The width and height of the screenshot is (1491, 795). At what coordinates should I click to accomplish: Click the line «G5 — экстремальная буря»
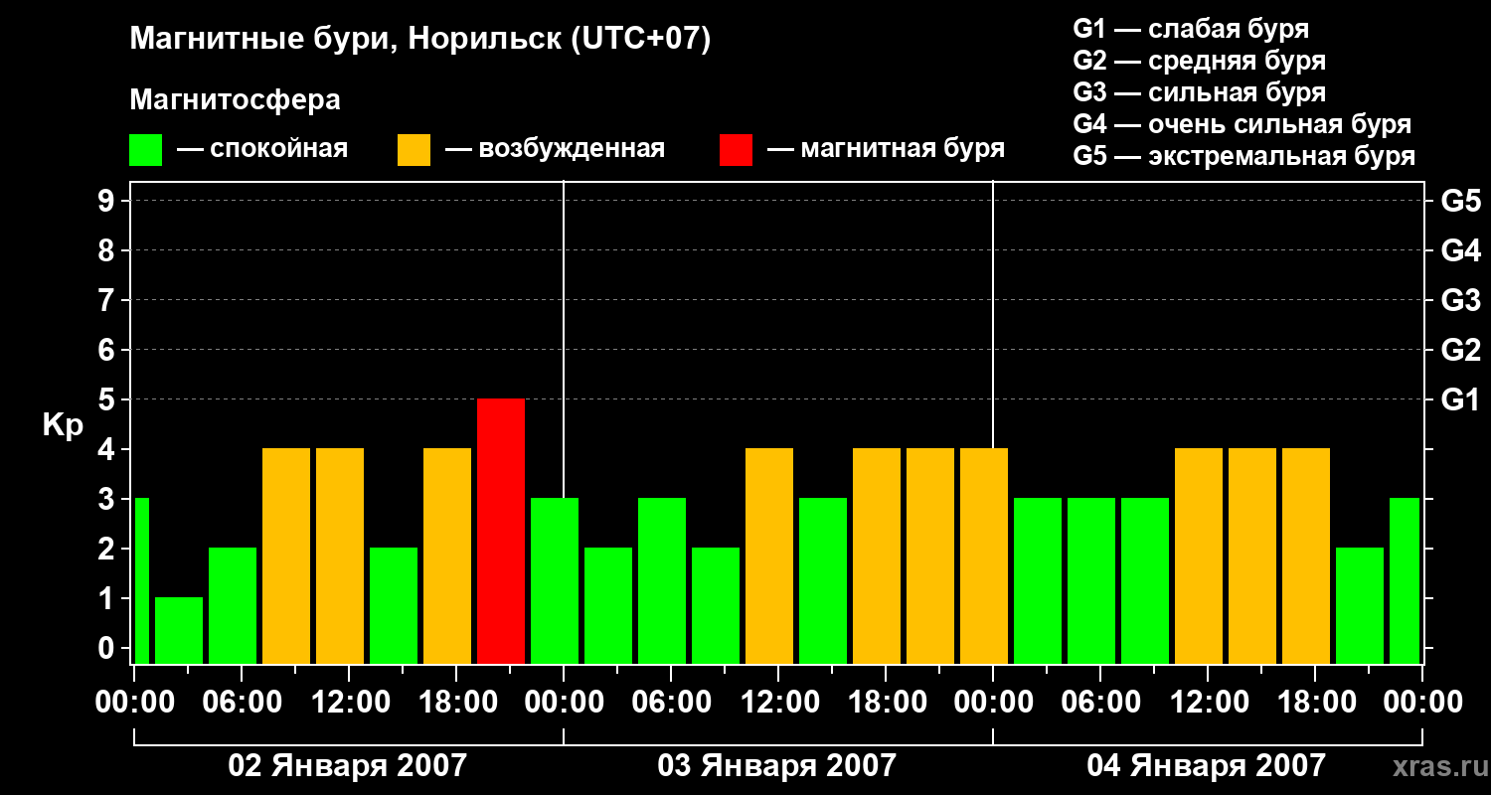click(x=1244, y=156)
